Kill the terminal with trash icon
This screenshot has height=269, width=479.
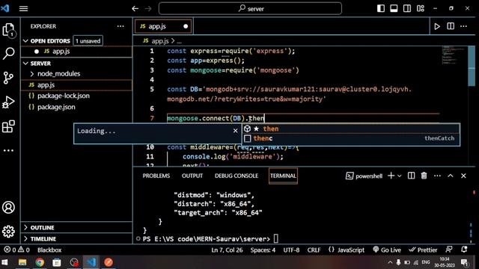(x=424, y=176)
